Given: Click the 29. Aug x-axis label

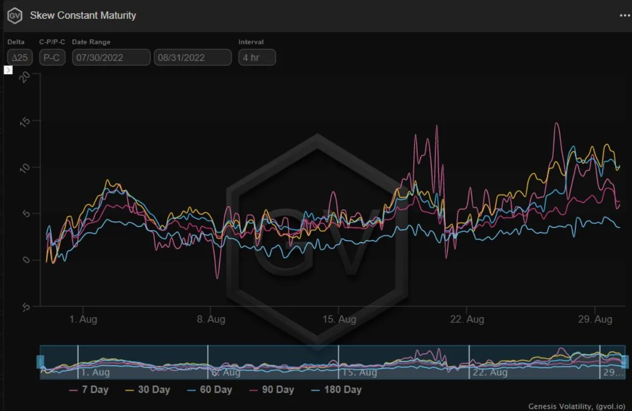Looking at the screenshot, I should (595, 319).
